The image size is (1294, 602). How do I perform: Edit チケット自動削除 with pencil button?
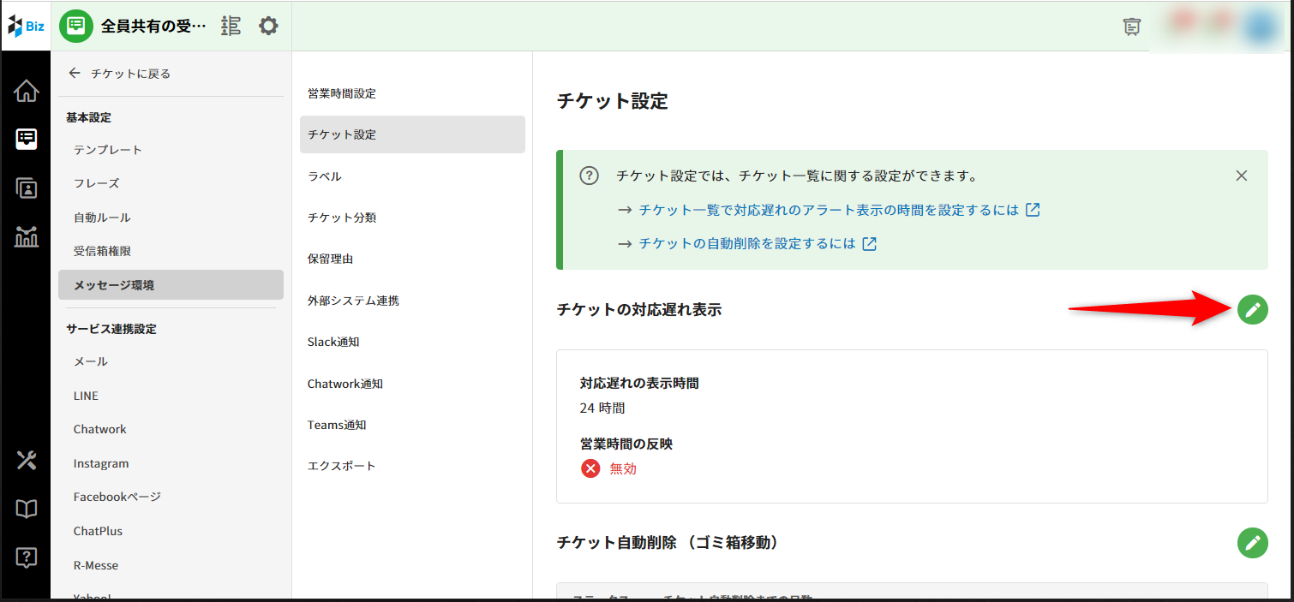[x=1252, y=543]
